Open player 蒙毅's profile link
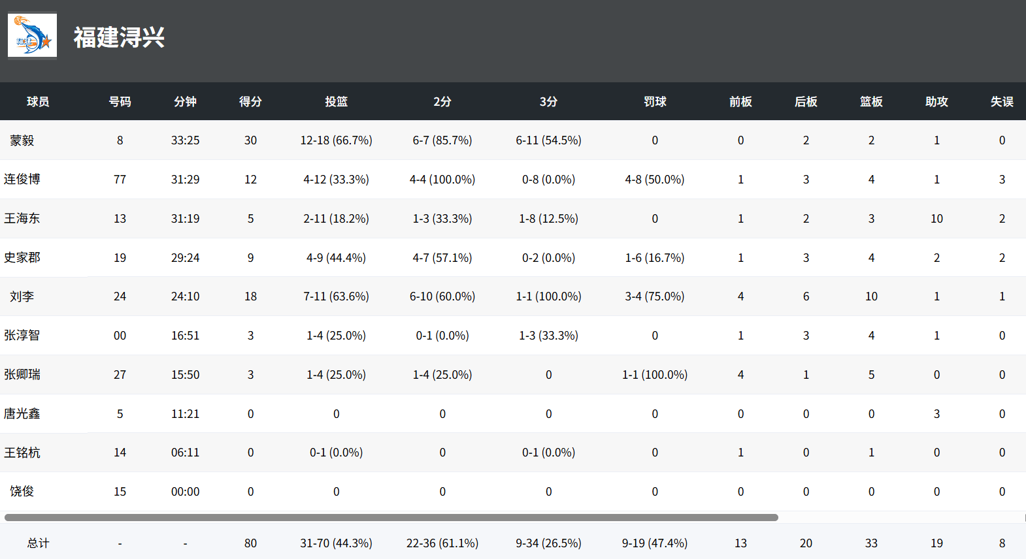 pyautogui.click(x=22, y=140)
